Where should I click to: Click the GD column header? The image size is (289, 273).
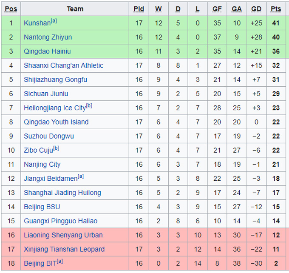(x=256, y=9)
